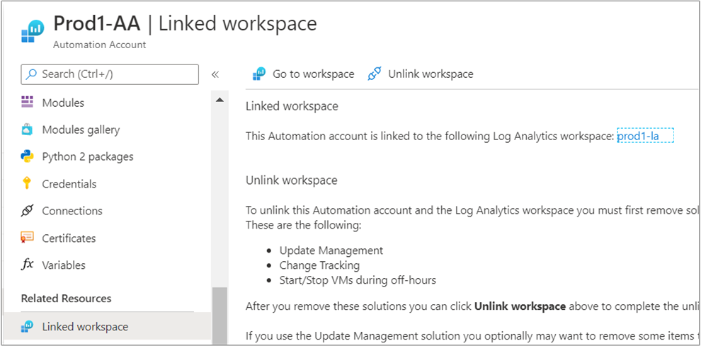Click the Modules icon in sidebar
Viewport: 701px width, 346px height.
(28, 103)
